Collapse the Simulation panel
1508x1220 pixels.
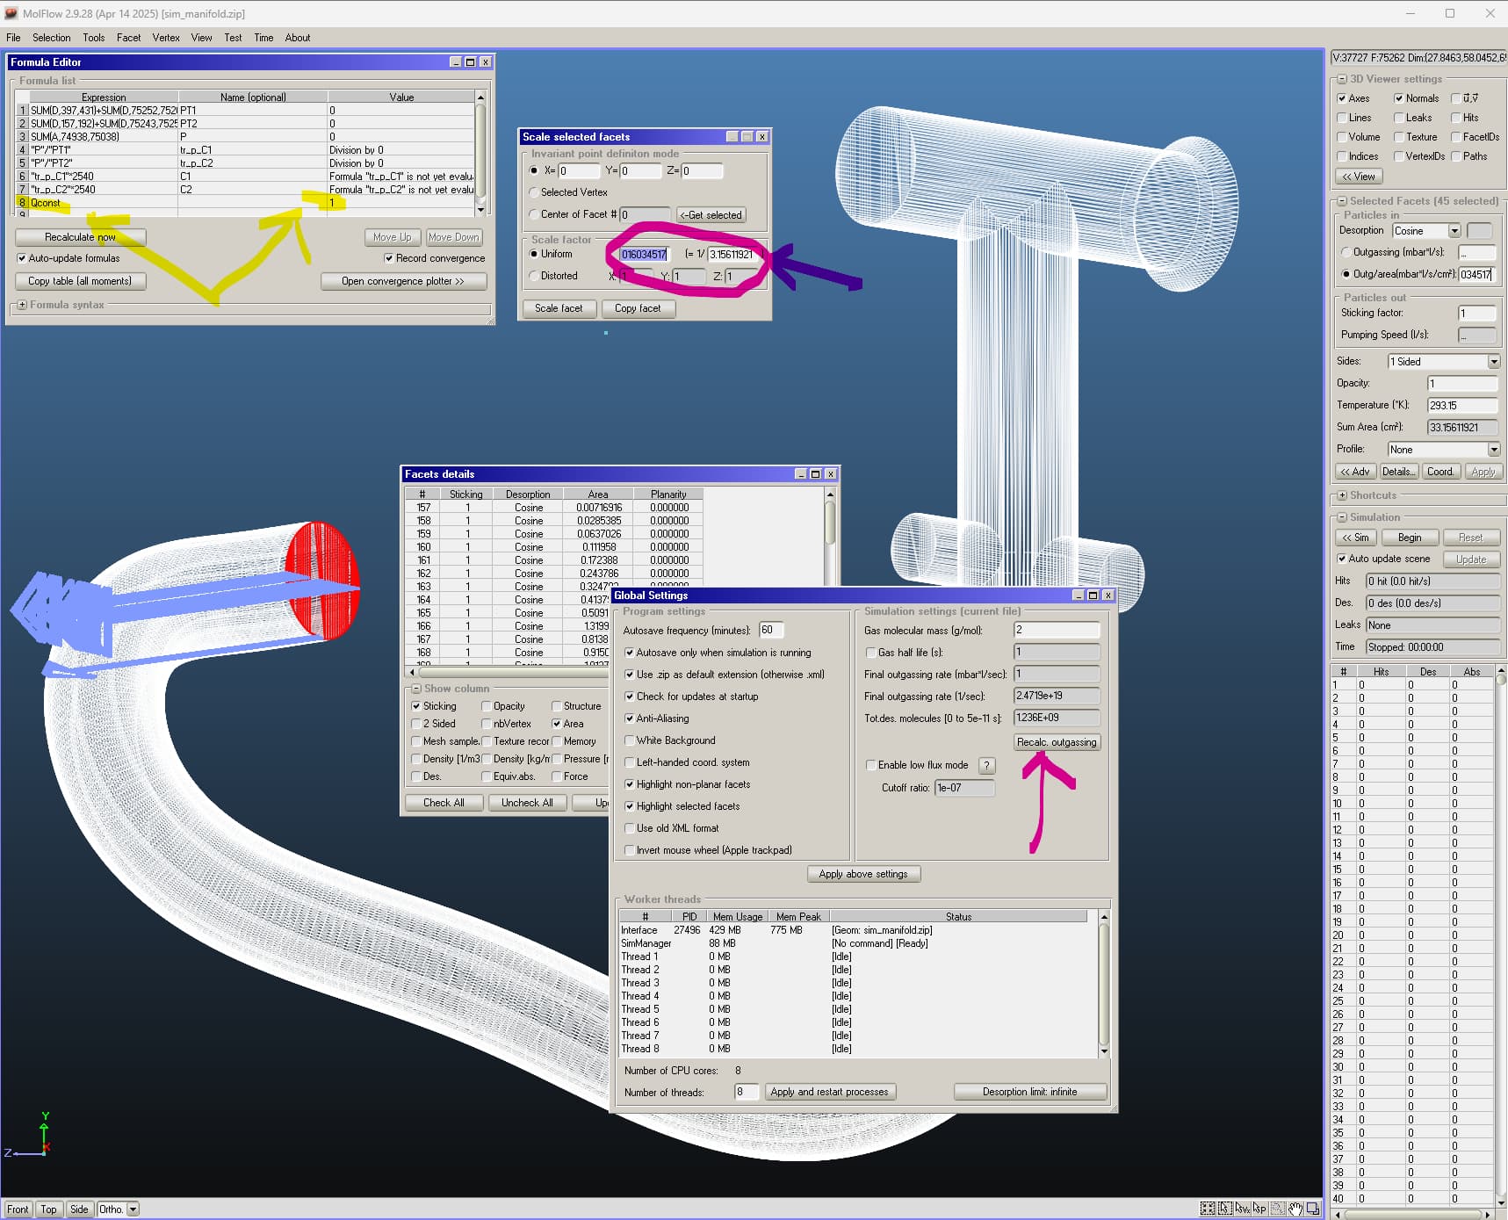(1341, 517)
